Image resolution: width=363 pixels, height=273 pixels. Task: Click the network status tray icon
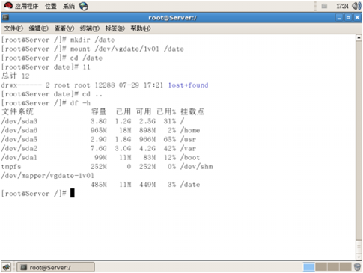click(x=324, y=6)
